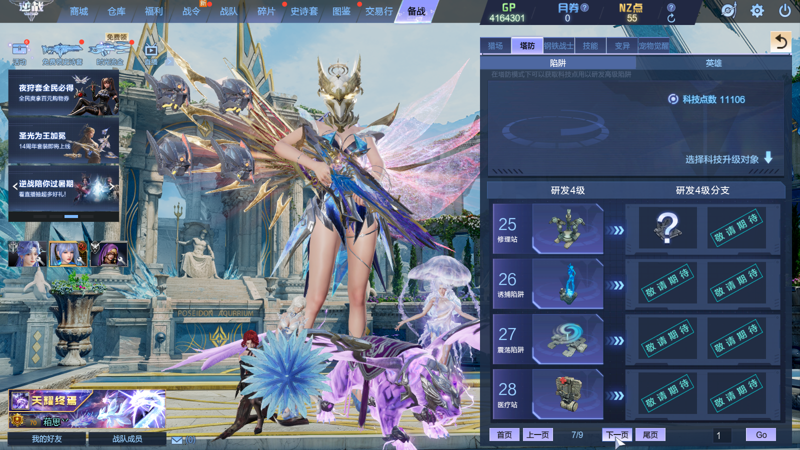Select the 26 诱捕陷阱 trap card
This screenshot has width=800, height=450.
click(x=547, y=284)
